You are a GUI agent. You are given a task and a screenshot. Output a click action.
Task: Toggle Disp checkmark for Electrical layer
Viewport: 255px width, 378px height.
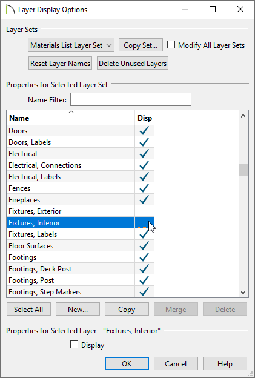144,154
